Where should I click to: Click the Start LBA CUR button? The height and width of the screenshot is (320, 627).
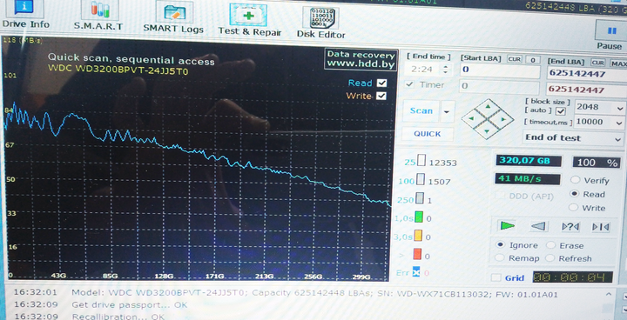point(515,59)
